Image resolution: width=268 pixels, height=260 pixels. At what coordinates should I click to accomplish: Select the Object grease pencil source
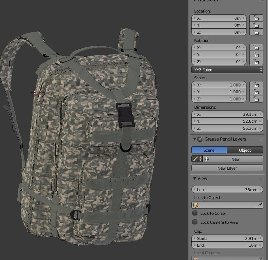[x=245, y=150]
